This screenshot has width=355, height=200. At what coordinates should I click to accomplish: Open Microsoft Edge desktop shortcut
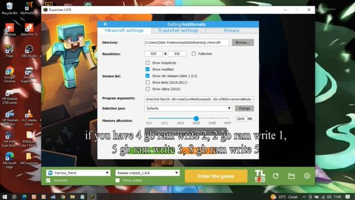point(9,161)
